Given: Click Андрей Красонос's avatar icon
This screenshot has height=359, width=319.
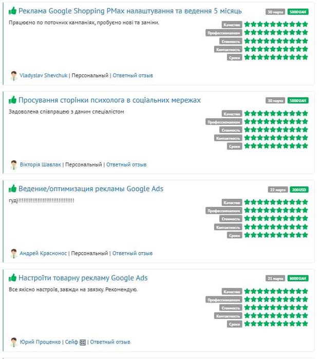Looking at the screenshot, I should (14, 253).
